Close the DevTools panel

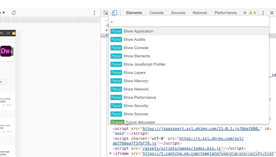(272, 13)
